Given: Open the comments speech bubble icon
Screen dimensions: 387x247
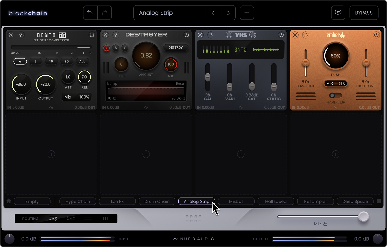Looking at the screenshot, I should 338,13.
